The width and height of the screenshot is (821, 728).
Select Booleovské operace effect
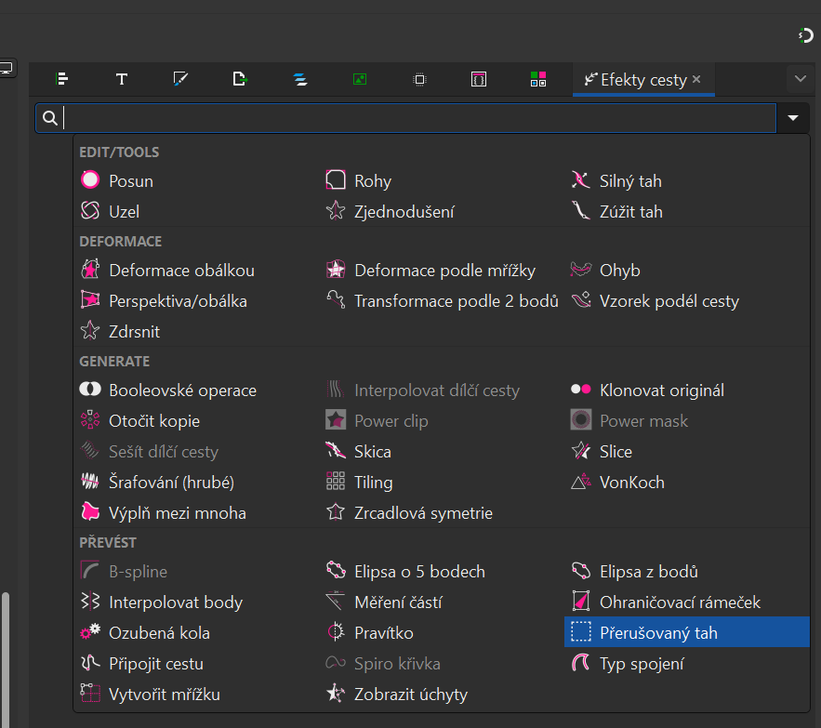(182, 390)
